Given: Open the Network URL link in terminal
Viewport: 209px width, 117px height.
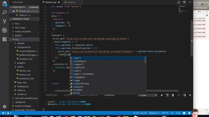Looking at the screenshot, I should point(75,104).
